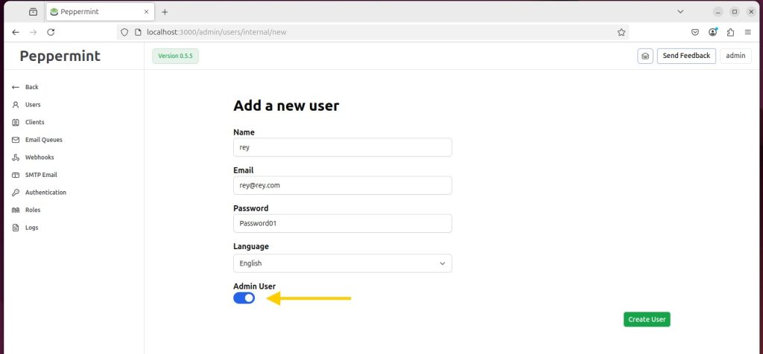Click into the Password field
The height and width of the screenshot is (354, 763).
(x=343, y=223)
